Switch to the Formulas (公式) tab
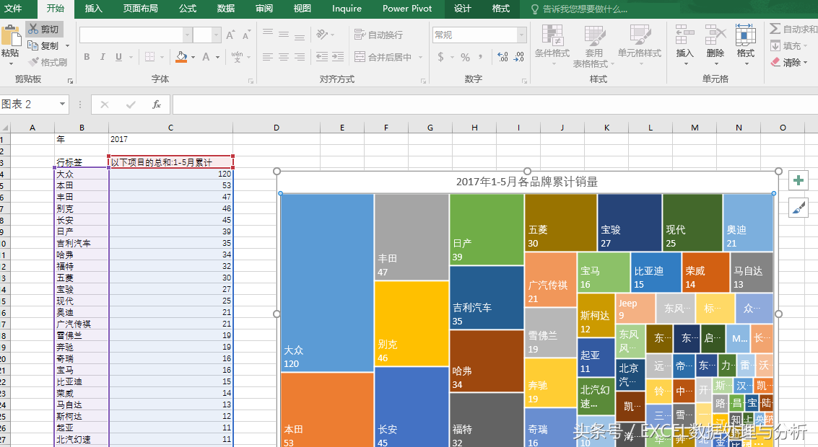This screenshot has width=818, height=447. click(187, 9)
